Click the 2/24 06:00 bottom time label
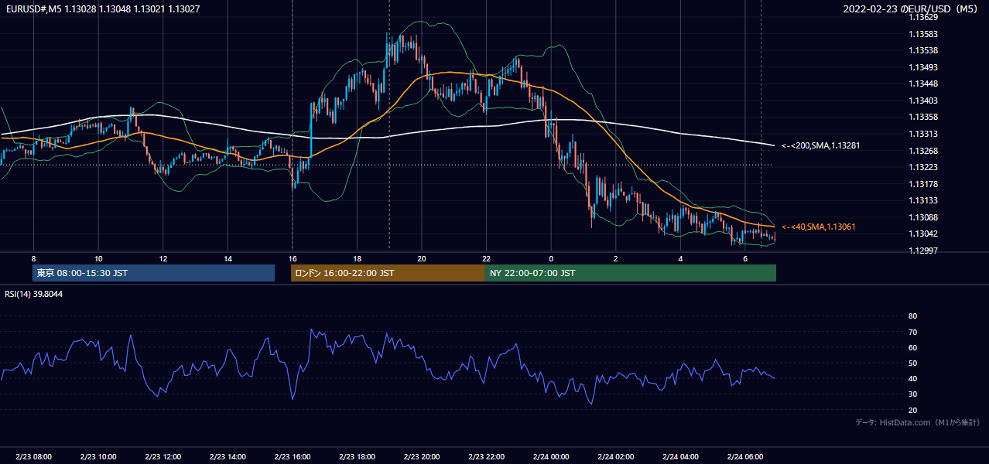This screenshot has width=989, height=464. [x=745, y=457]
